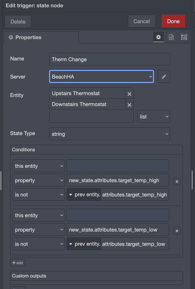Image resolution: width=195 pixels, height=289 pixels.
Task: Click the Cancel button
Action: point(142,21)
